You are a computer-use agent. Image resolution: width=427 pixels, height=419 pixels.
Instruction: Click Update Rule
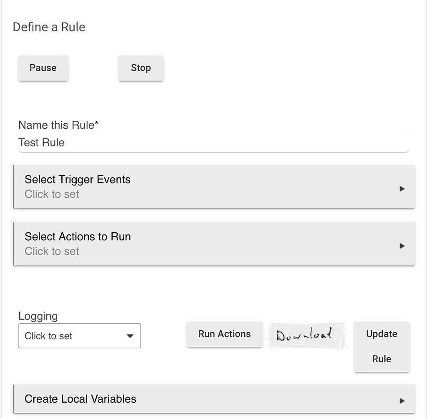[382, 346]
